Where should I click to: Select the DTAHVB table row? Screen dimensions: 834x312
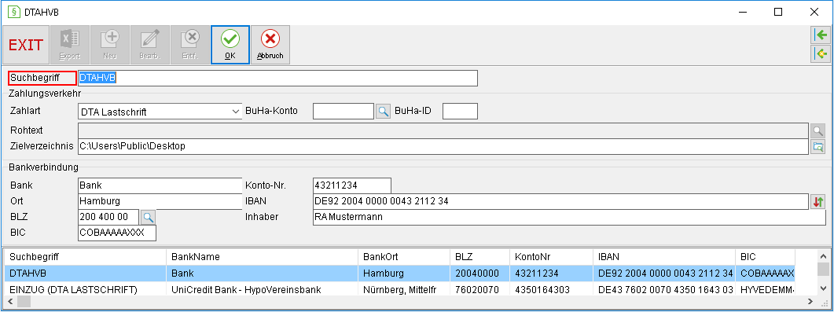pos(399,273)
